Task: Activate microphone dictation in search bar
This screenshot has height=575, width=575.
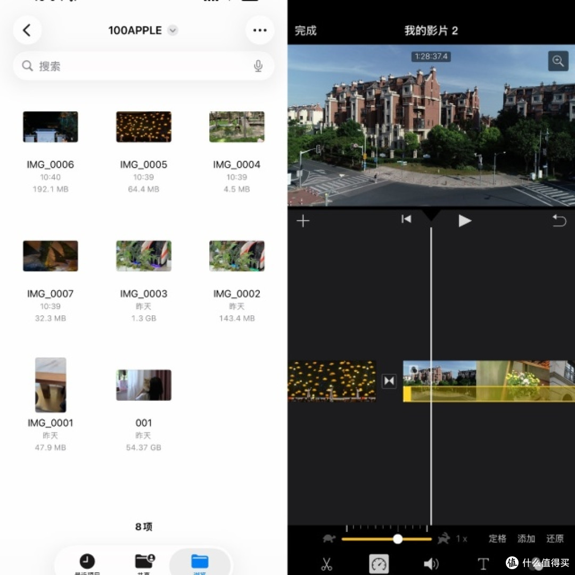Action: point(258,66)
